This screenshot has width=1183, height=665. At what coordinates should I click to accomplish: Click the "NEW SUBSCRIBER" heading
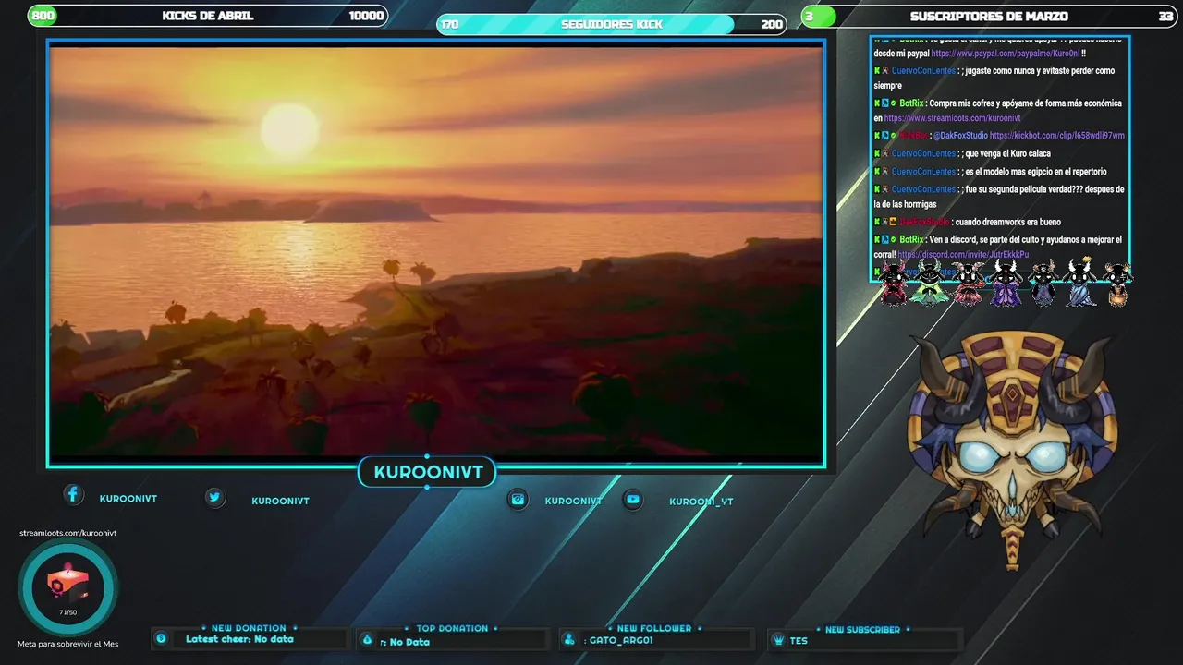pos(862,629)
